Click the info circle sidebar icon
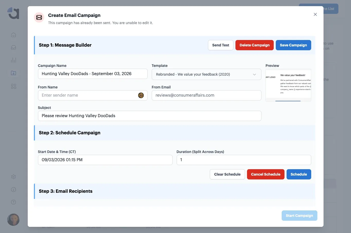 tap(14, 190)
